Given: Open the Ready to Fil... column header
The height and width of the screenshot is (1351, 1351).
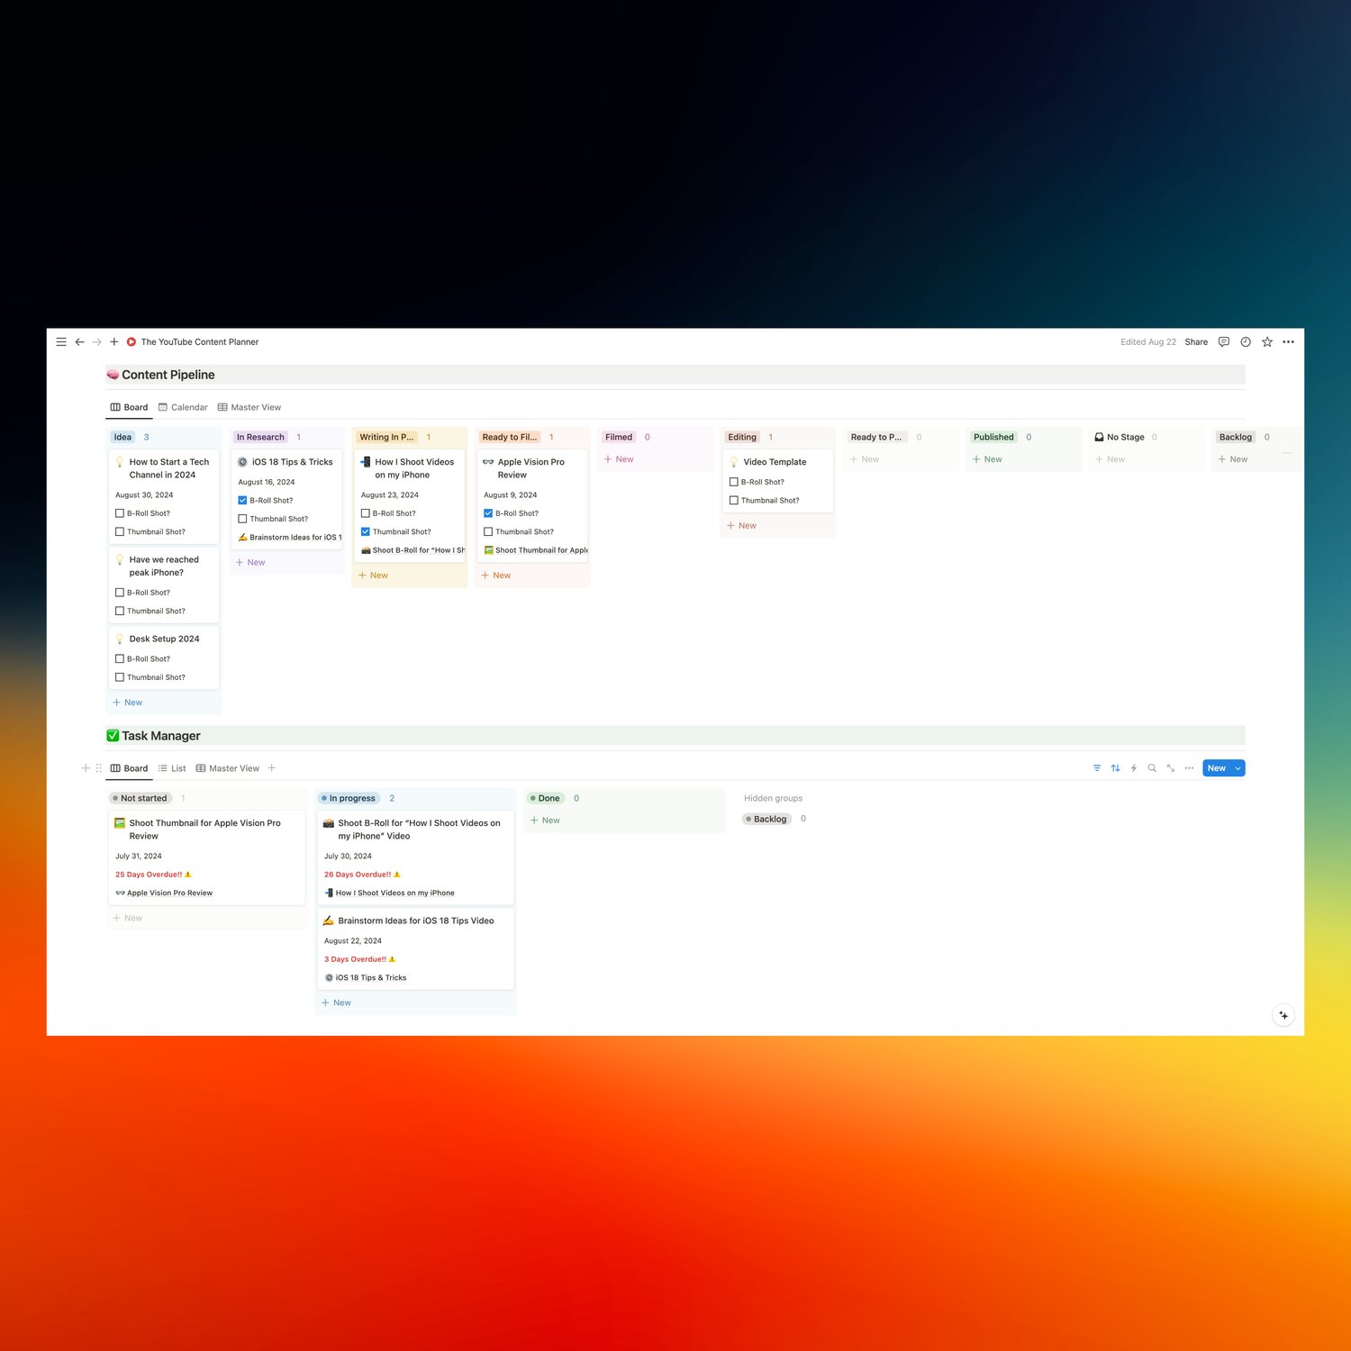Looking at the screenshot, I should (510, 437).
